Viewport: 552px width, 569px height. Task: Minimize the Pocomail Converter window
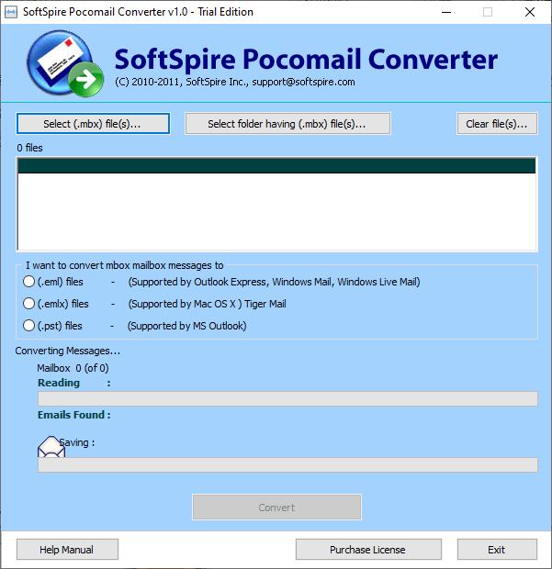445,12
